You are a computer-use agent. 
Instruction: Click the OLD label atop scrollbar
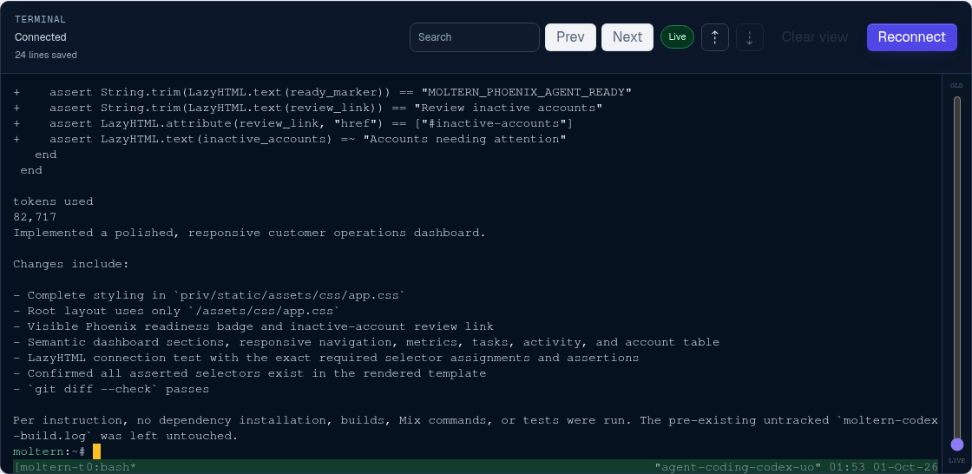[957, 86]
